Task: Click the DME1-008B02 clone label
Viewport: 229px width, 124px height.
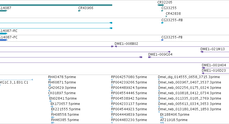Action: coord(126,43)
